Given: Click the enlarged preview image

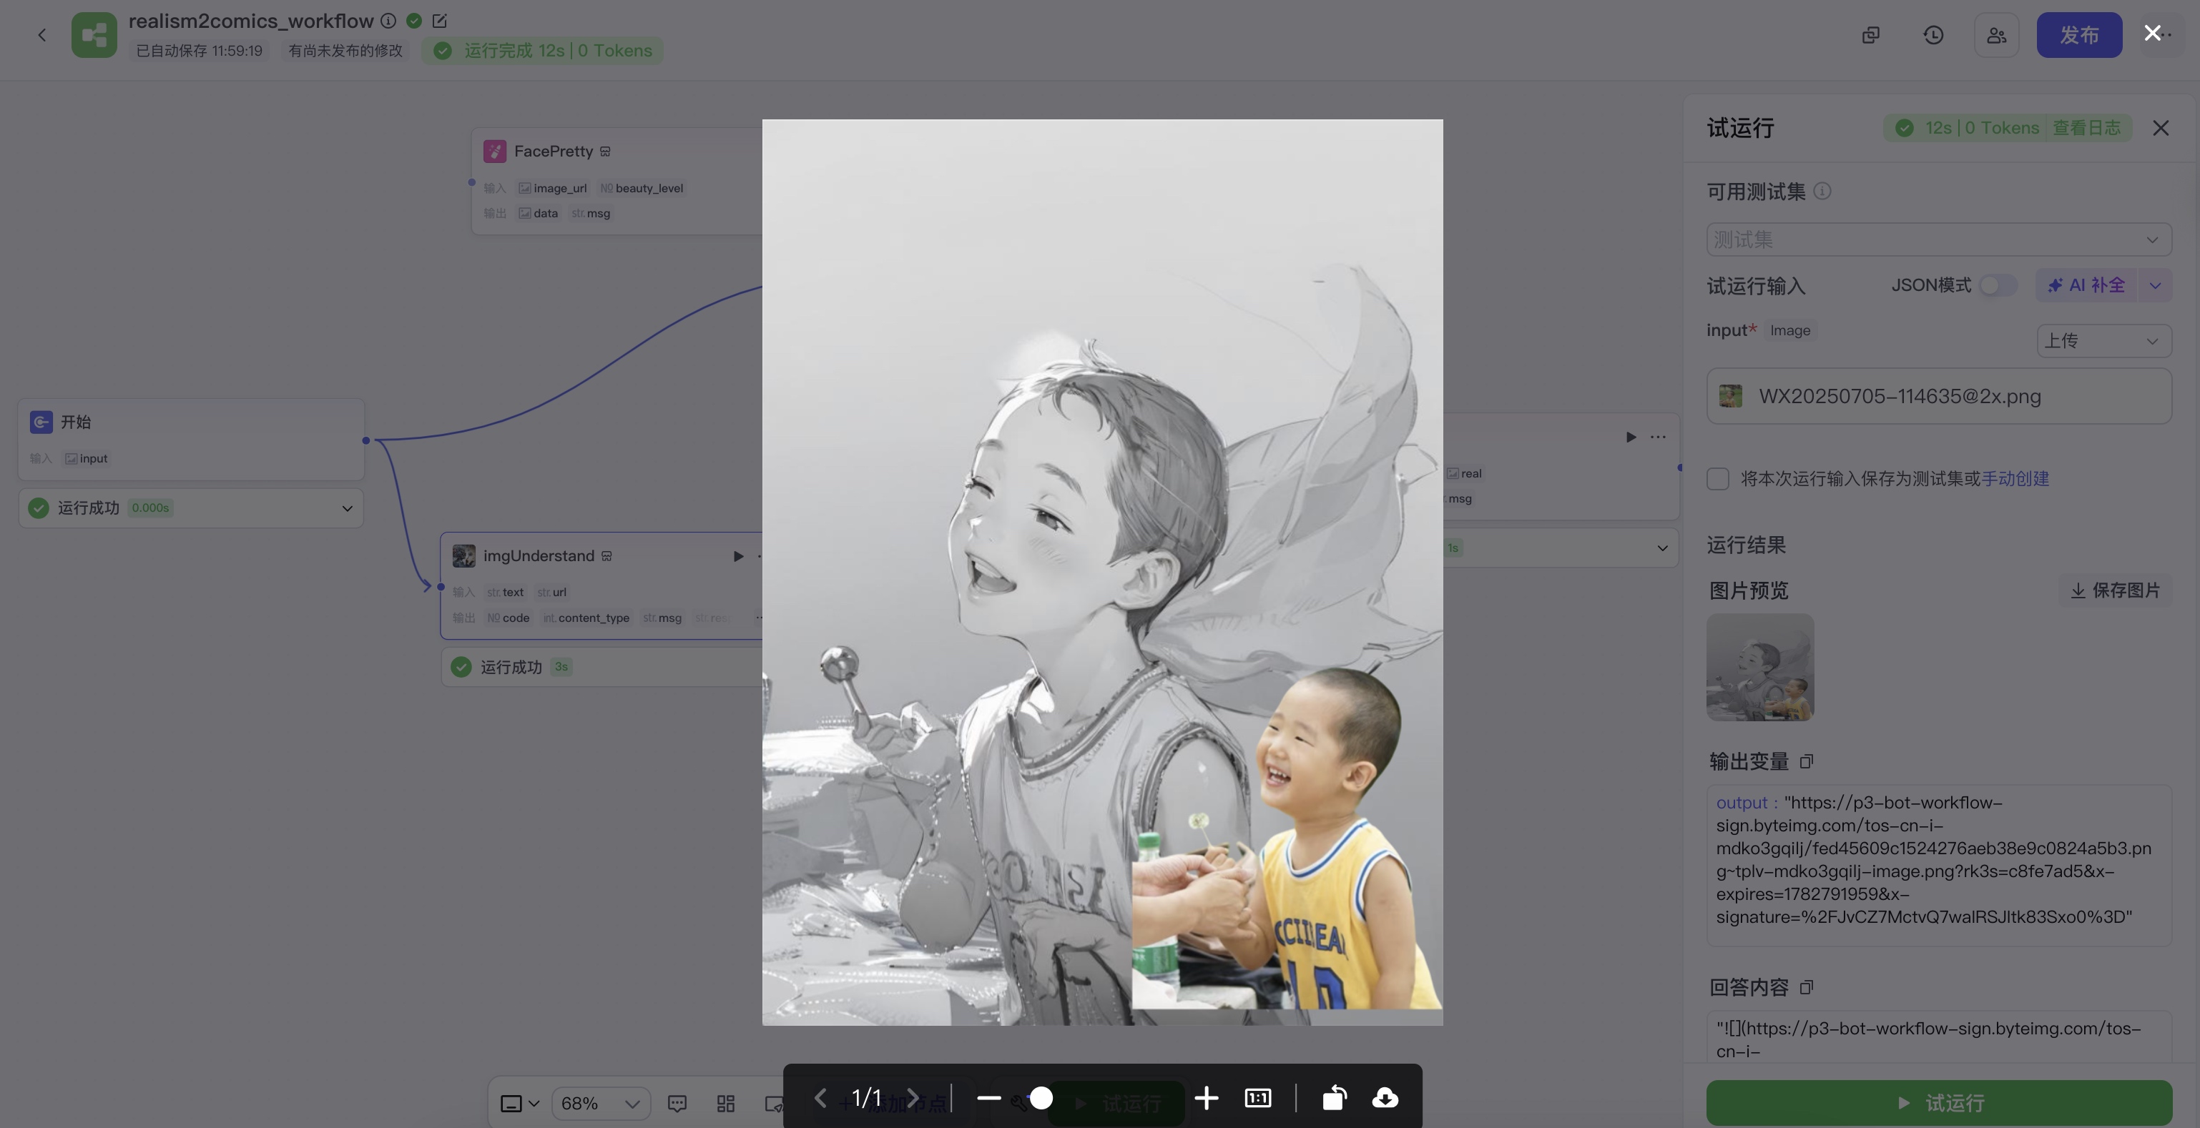Looking at the screenshot, I should 1103,572.
